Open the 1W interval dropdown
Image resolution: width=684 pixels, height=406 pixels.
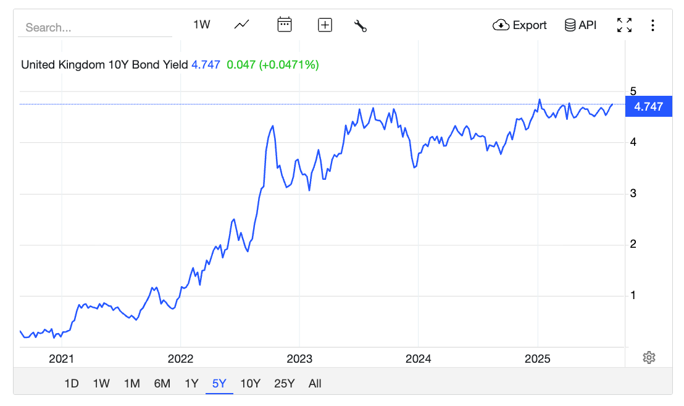click(202, 25)
